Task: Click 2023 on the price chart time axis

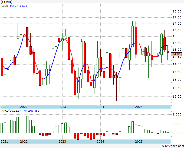Action: click(62, 107)
